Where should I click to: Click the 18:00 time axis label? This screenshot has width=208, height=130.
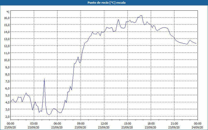pos(151,124)
